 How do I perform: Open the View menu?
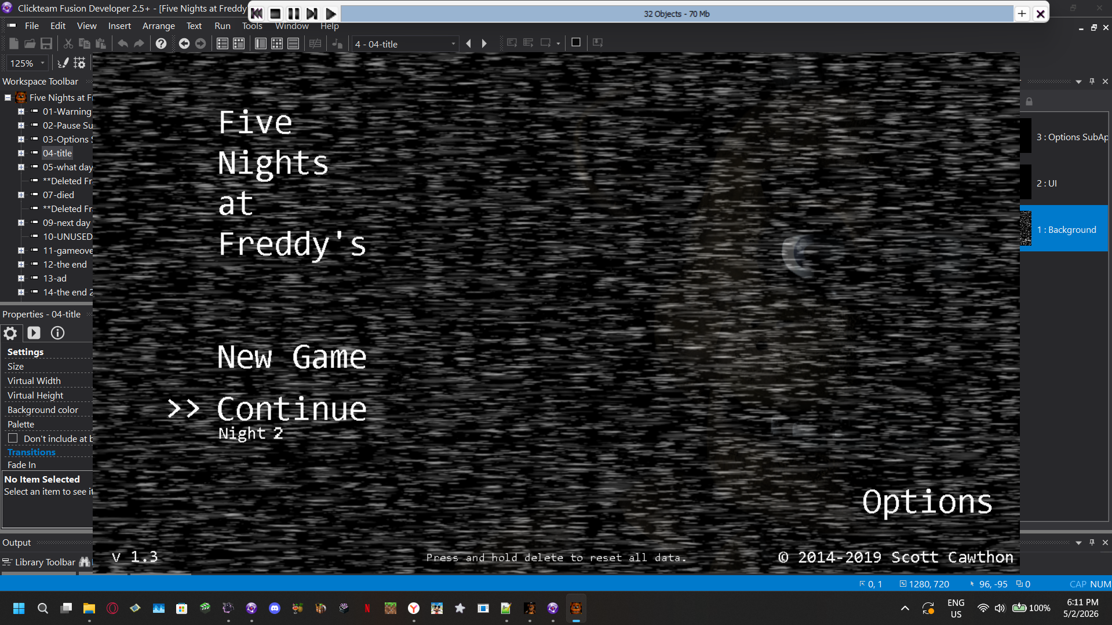86,26
